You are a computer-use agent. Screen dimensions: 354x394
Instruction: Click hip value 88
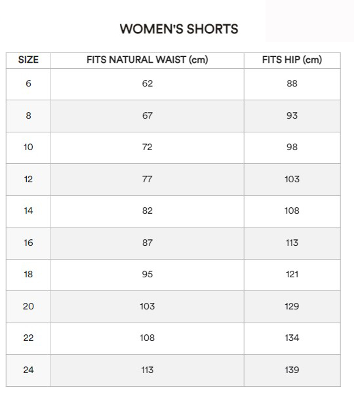[292, 83]
